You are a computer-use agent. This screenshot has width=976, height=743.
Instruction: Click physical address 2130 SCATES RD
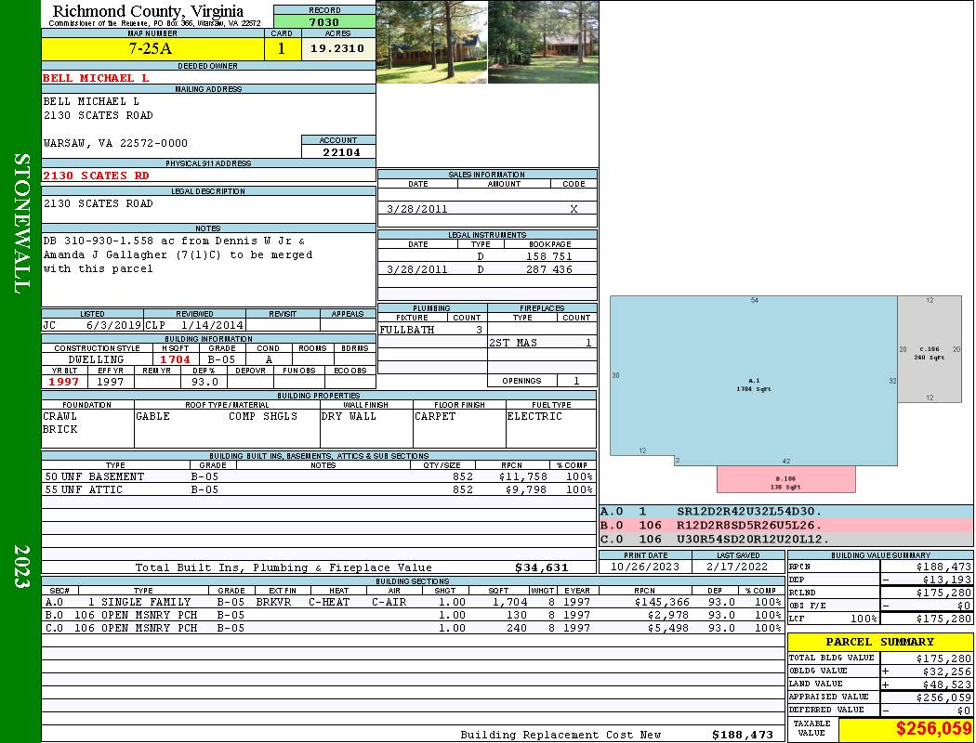pos(96,176)
